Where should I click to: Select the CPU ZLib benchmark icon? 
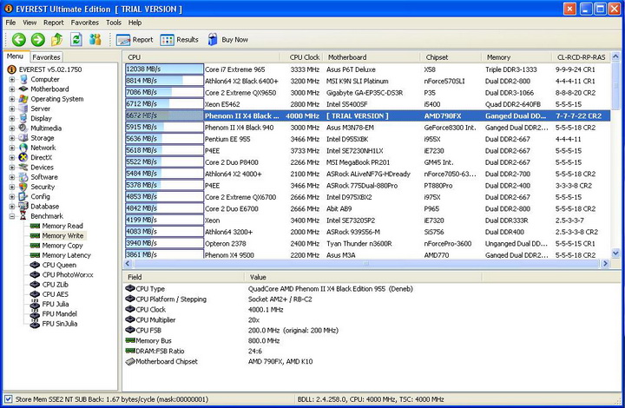pyautogui.click(x=35, y=285)
